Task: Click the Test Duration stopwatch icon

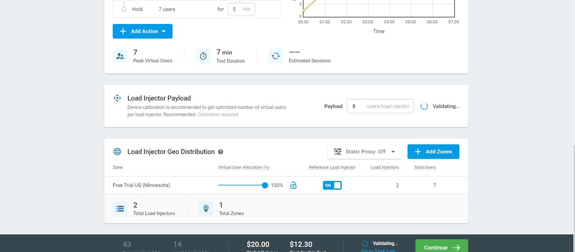Action: 203,56
